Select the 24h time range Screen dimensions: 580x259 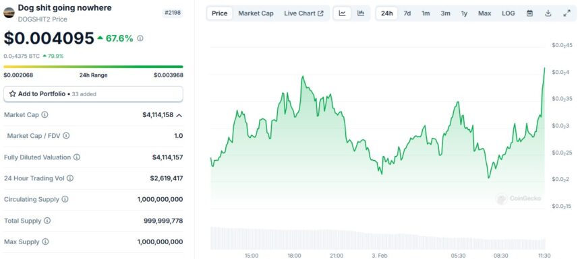[387, 13]
